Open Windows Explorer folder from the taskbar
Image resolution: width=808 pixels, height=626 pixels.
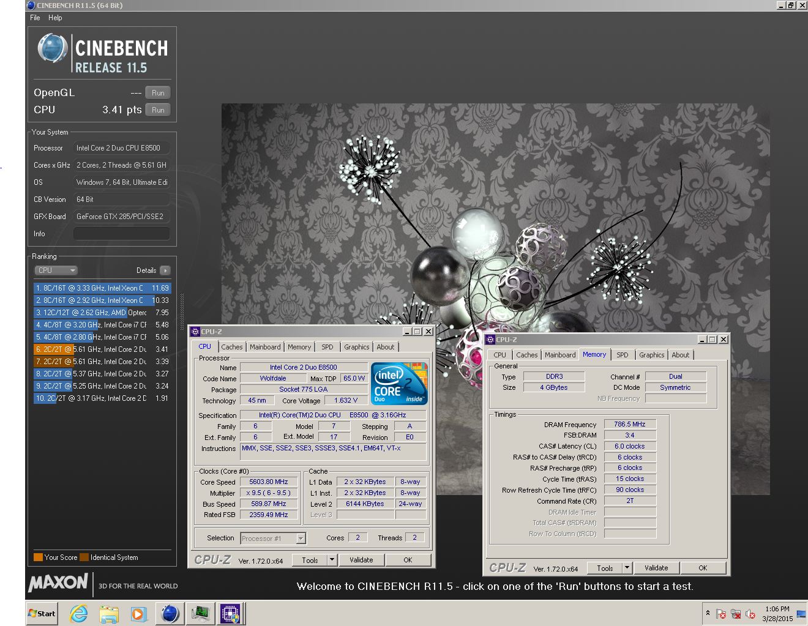click(109, 614)
